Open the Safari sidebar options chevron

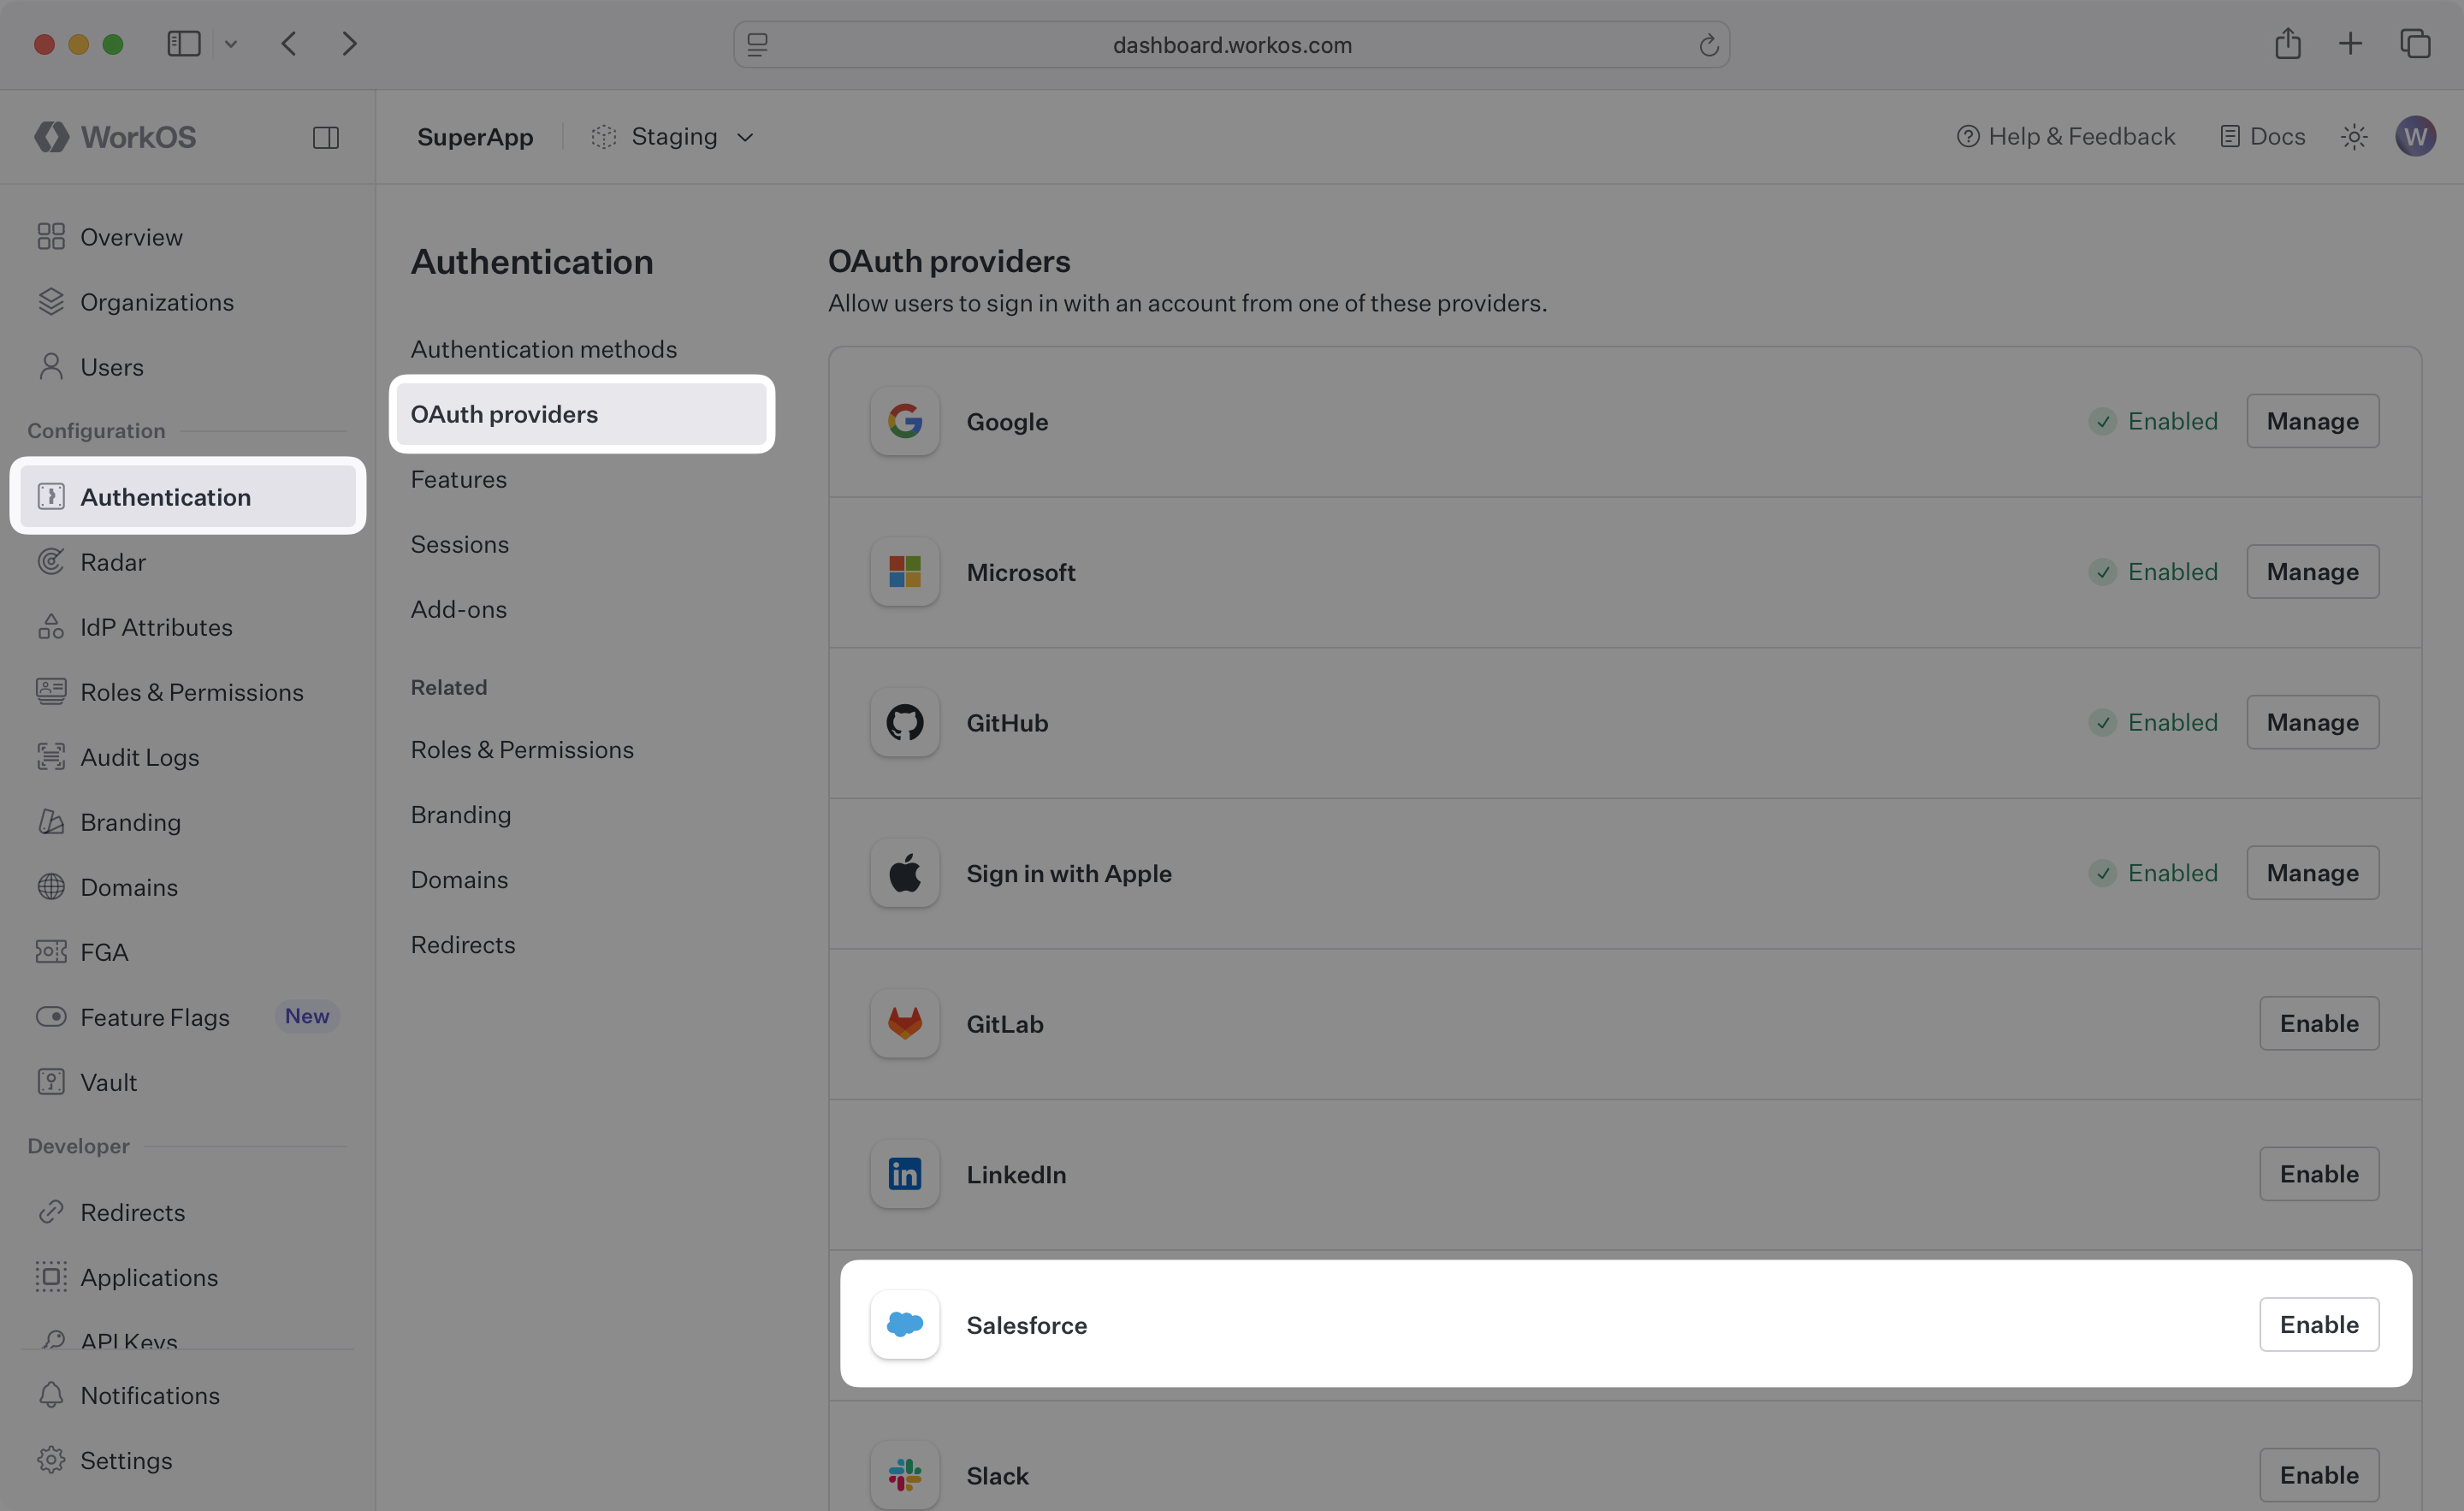(x=231, y=44)
